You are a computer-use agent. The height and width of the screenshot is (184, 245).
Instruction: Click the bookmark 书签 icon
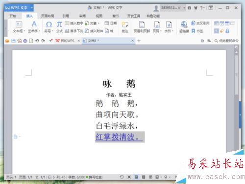(193, 31)
